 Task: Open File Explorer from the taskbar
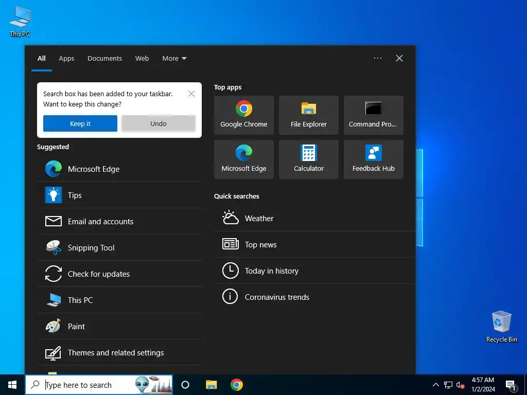211,385
